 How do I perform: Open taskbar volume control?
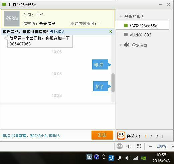[127, 158]
